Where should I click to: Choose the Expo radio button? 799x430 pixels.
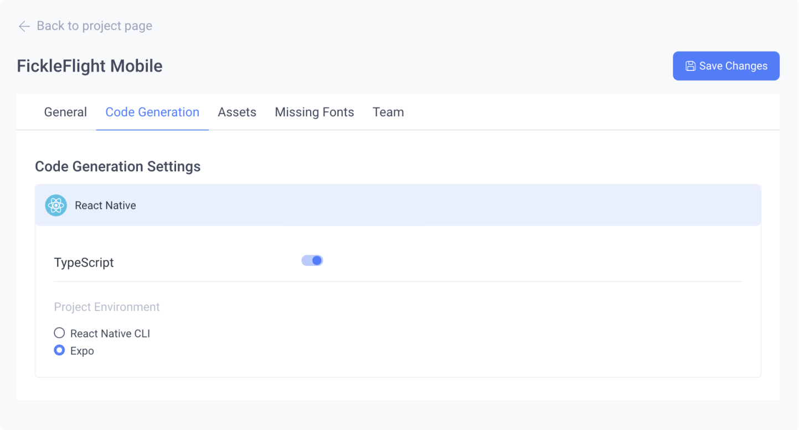tap(59, 350)
